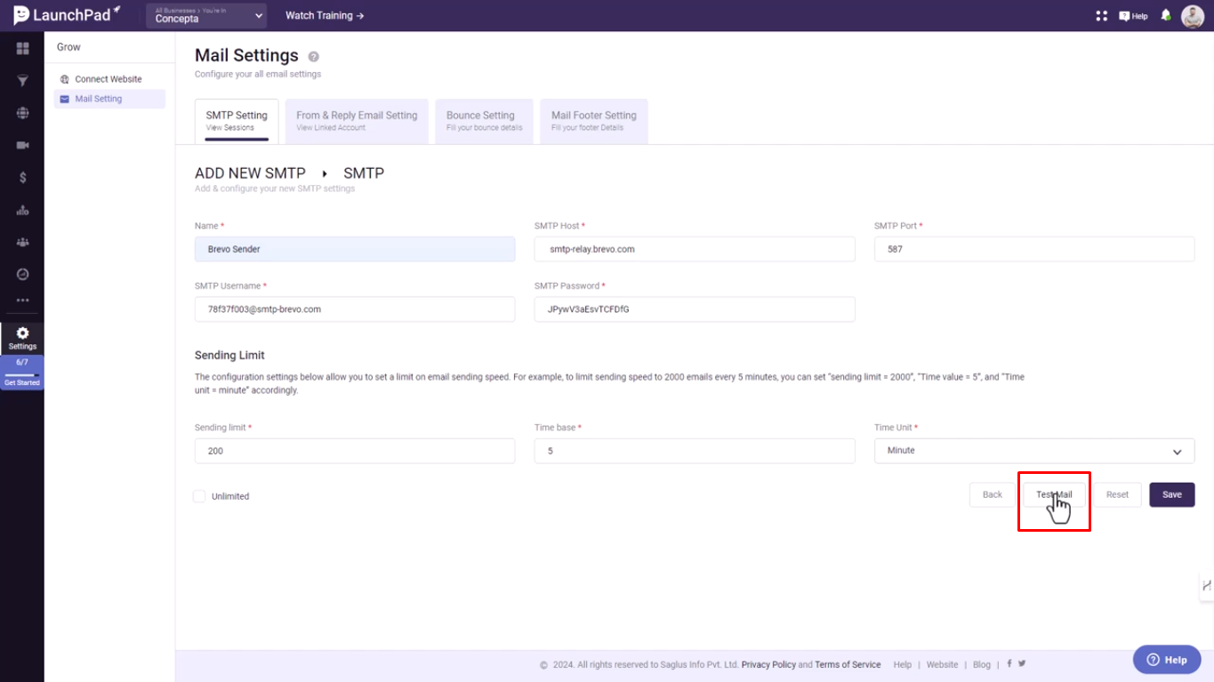Open the dollar sign icon in sidebar

(22, 178)
